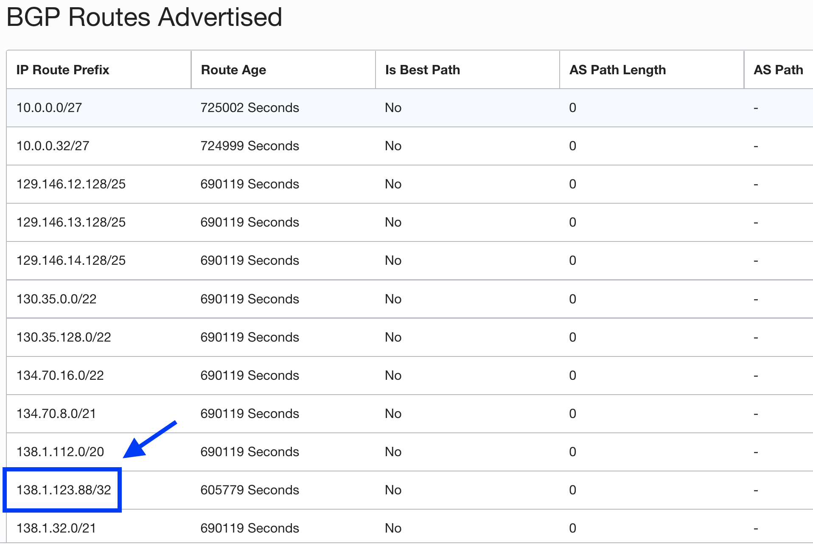Image resolution: width=813 pixels, height=544 pixels.
Task: Click the 605779 Seconds route age value
Action: pos(250,490)
